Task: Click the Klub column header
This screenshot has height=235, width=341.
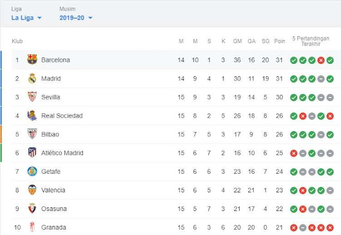Action: 17,41
